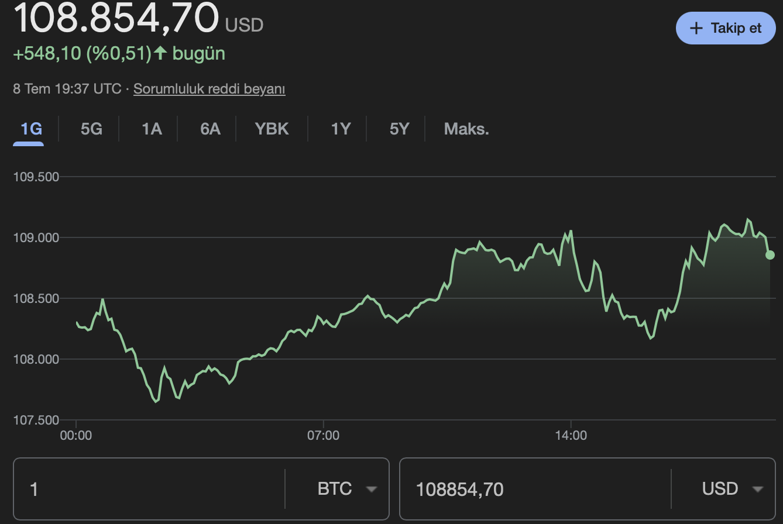Click the +548,10 (%0,51) daily change text
Viewport: 783px width, 524px height.
pos(83,54)
